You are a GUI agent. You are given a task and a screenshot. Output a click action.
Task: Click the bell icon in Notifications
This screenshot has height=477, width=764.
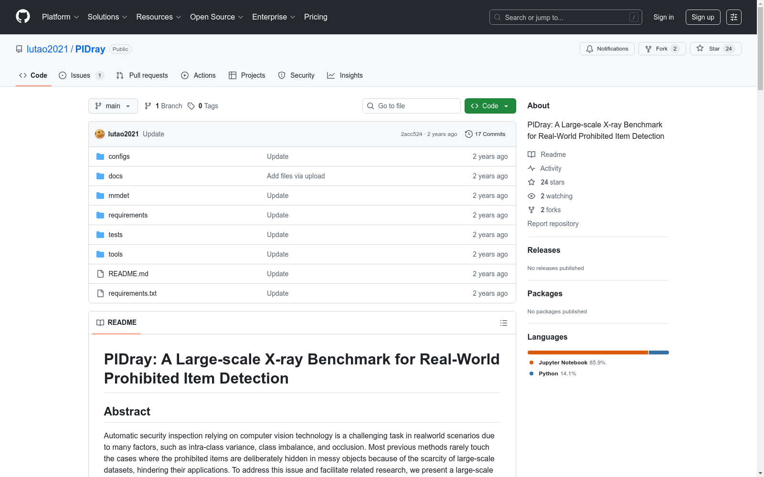(x=590, y=49)
